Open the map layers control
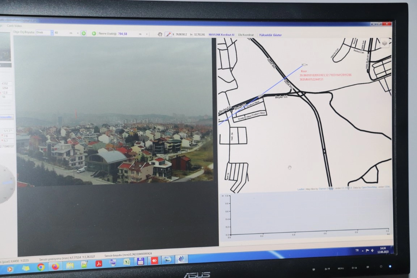 point(385,43)
